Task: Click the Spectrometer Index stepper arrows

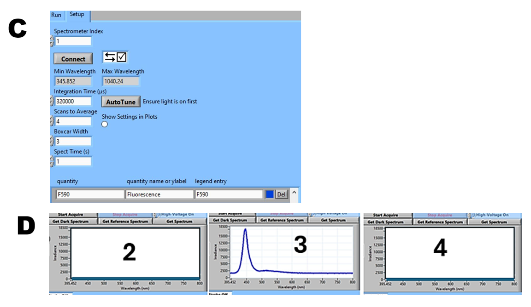Action: coord(52,41)
